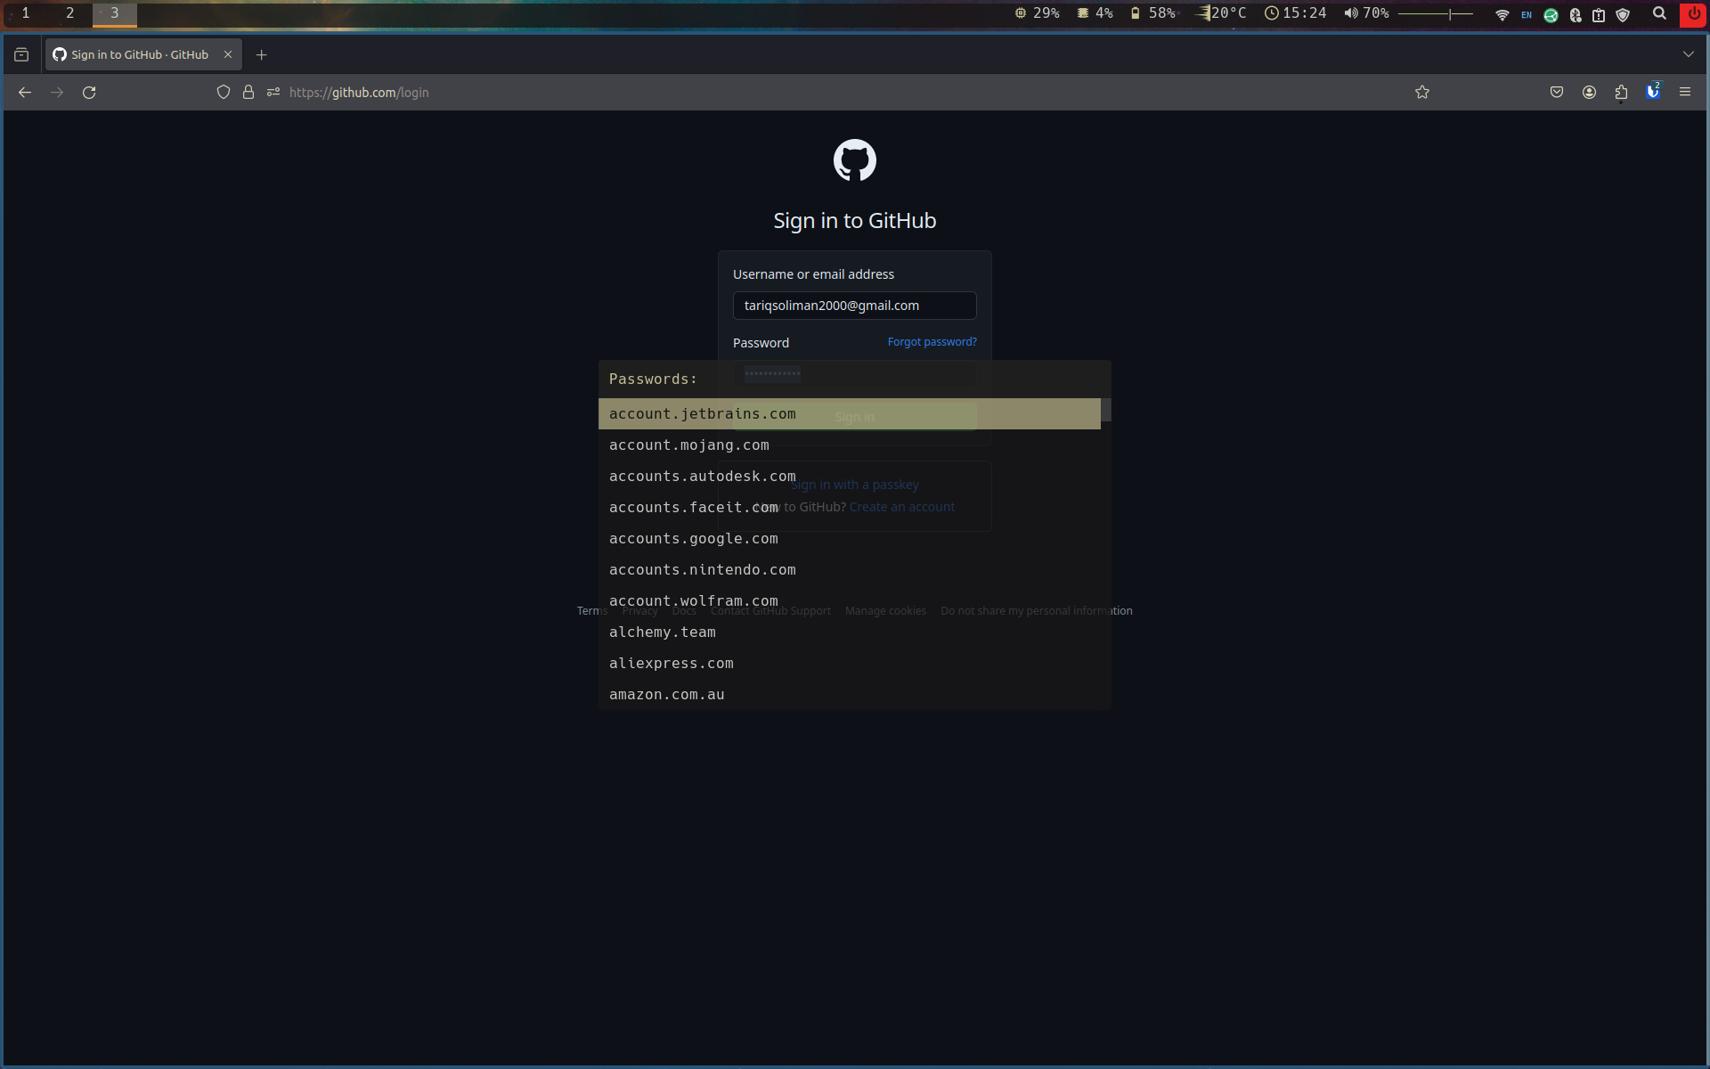Expand the list all tabs chevron
Viewport: 1710px width, 1069px height.
[1688, 54]
